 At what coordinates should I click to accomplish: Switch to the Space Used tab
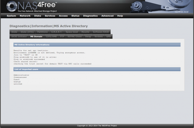pyautogui.click(x=72, y=32)
